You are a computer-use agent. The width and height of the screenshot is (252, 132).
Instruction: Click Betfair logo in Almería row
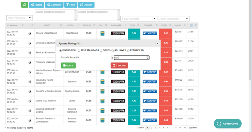[x=150, y=33]
